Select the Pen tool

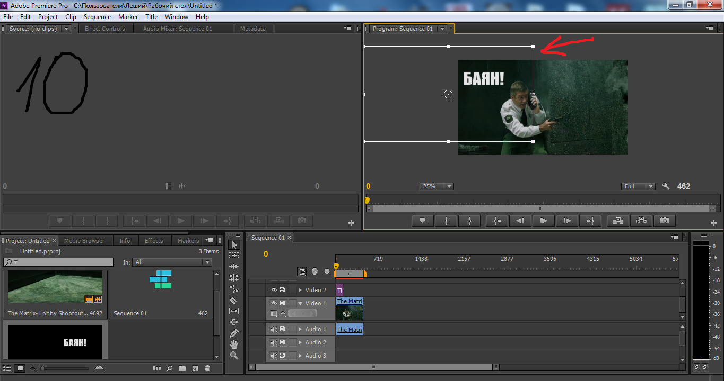234,333
